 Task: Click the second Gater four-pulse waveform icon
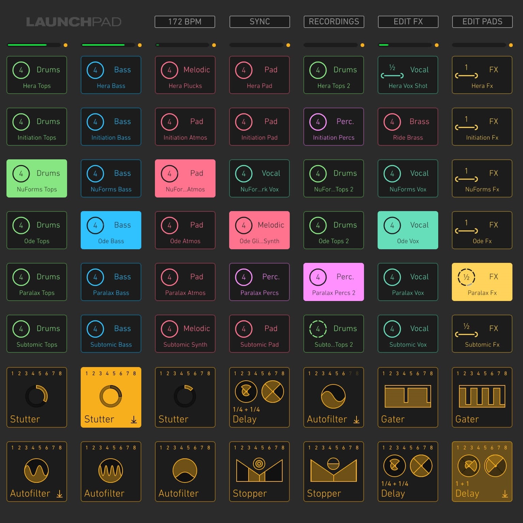(482, 396)
